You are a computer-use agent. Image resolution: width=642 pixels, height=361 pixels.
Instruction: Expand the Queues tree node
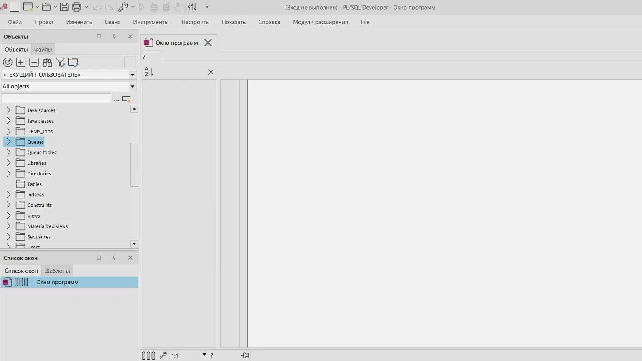click(x=8, y=142)
